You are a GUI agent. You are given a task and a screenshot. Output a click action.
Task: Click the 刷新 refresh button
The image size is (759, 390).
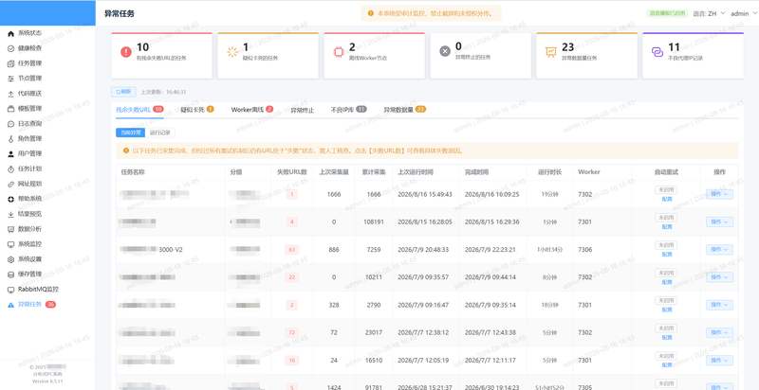click(x=123, y=91)
